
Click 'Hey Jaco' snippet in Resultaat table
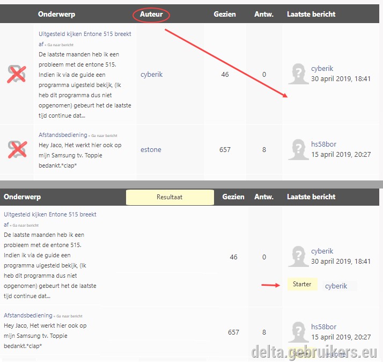(45, 336)
